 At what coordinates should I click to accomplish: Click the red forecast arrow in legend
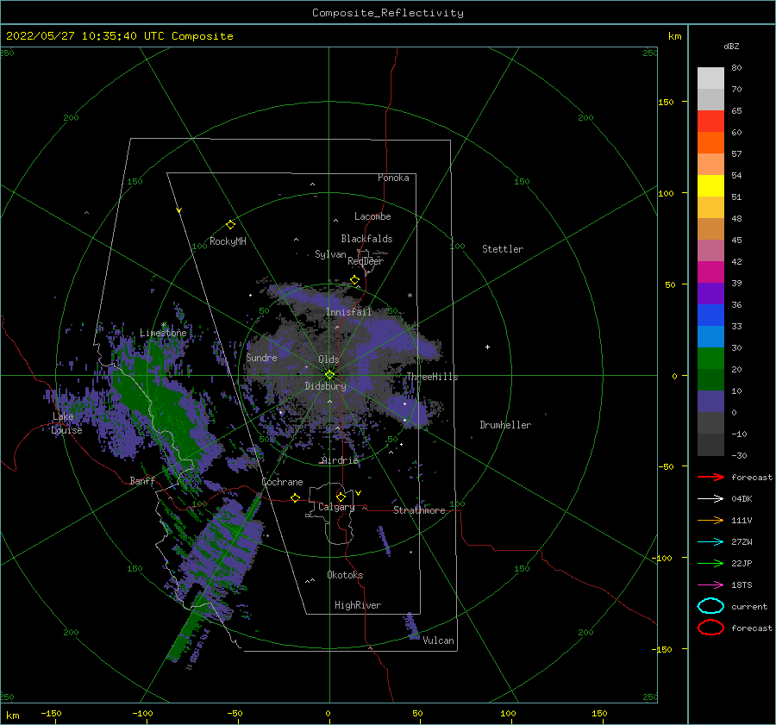pyautogui.click(x=710, y=477)
